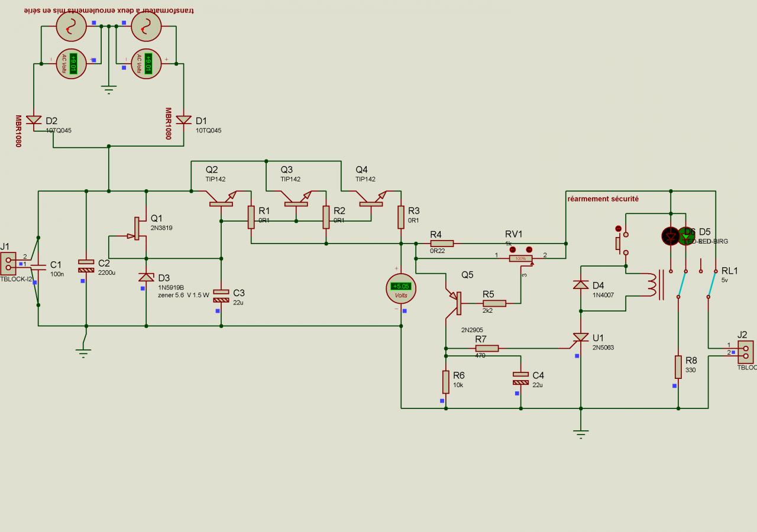This screenshot has height=532, width=757.
Task: Select the "10k" value of R6
Action: tap(458, 385)
